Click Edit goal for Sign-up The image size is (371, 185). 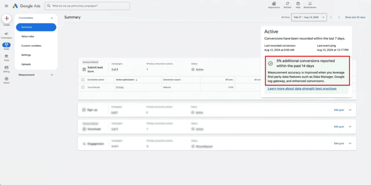[339, 110]
